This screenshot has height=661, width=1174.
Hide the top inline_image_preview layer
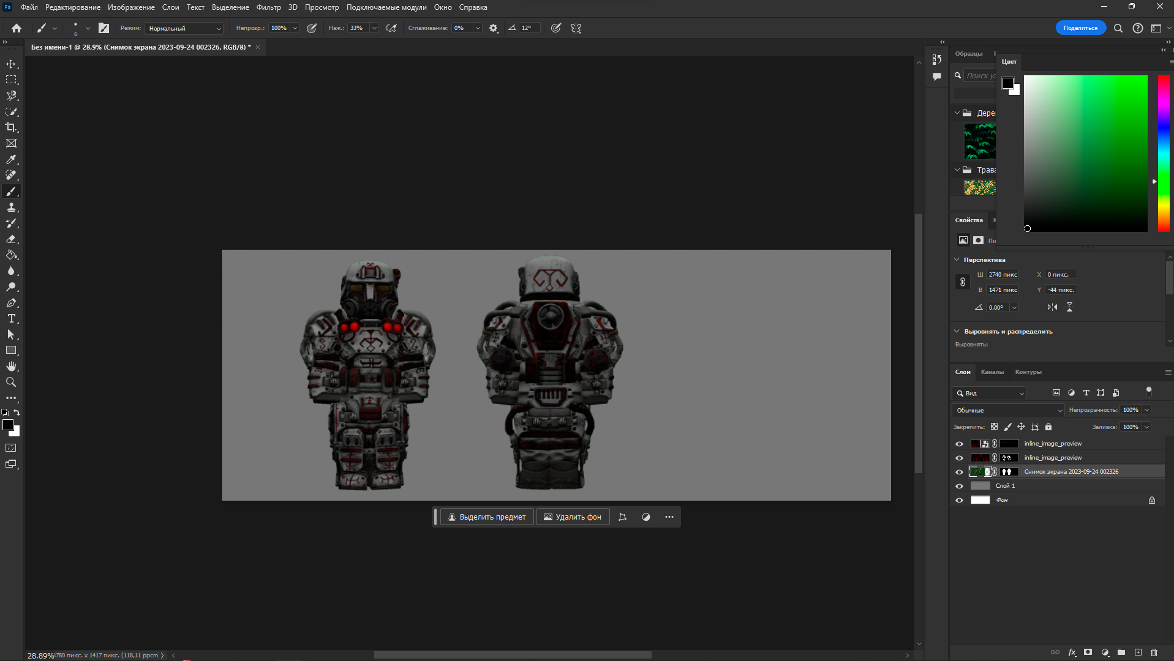[959, 444]
